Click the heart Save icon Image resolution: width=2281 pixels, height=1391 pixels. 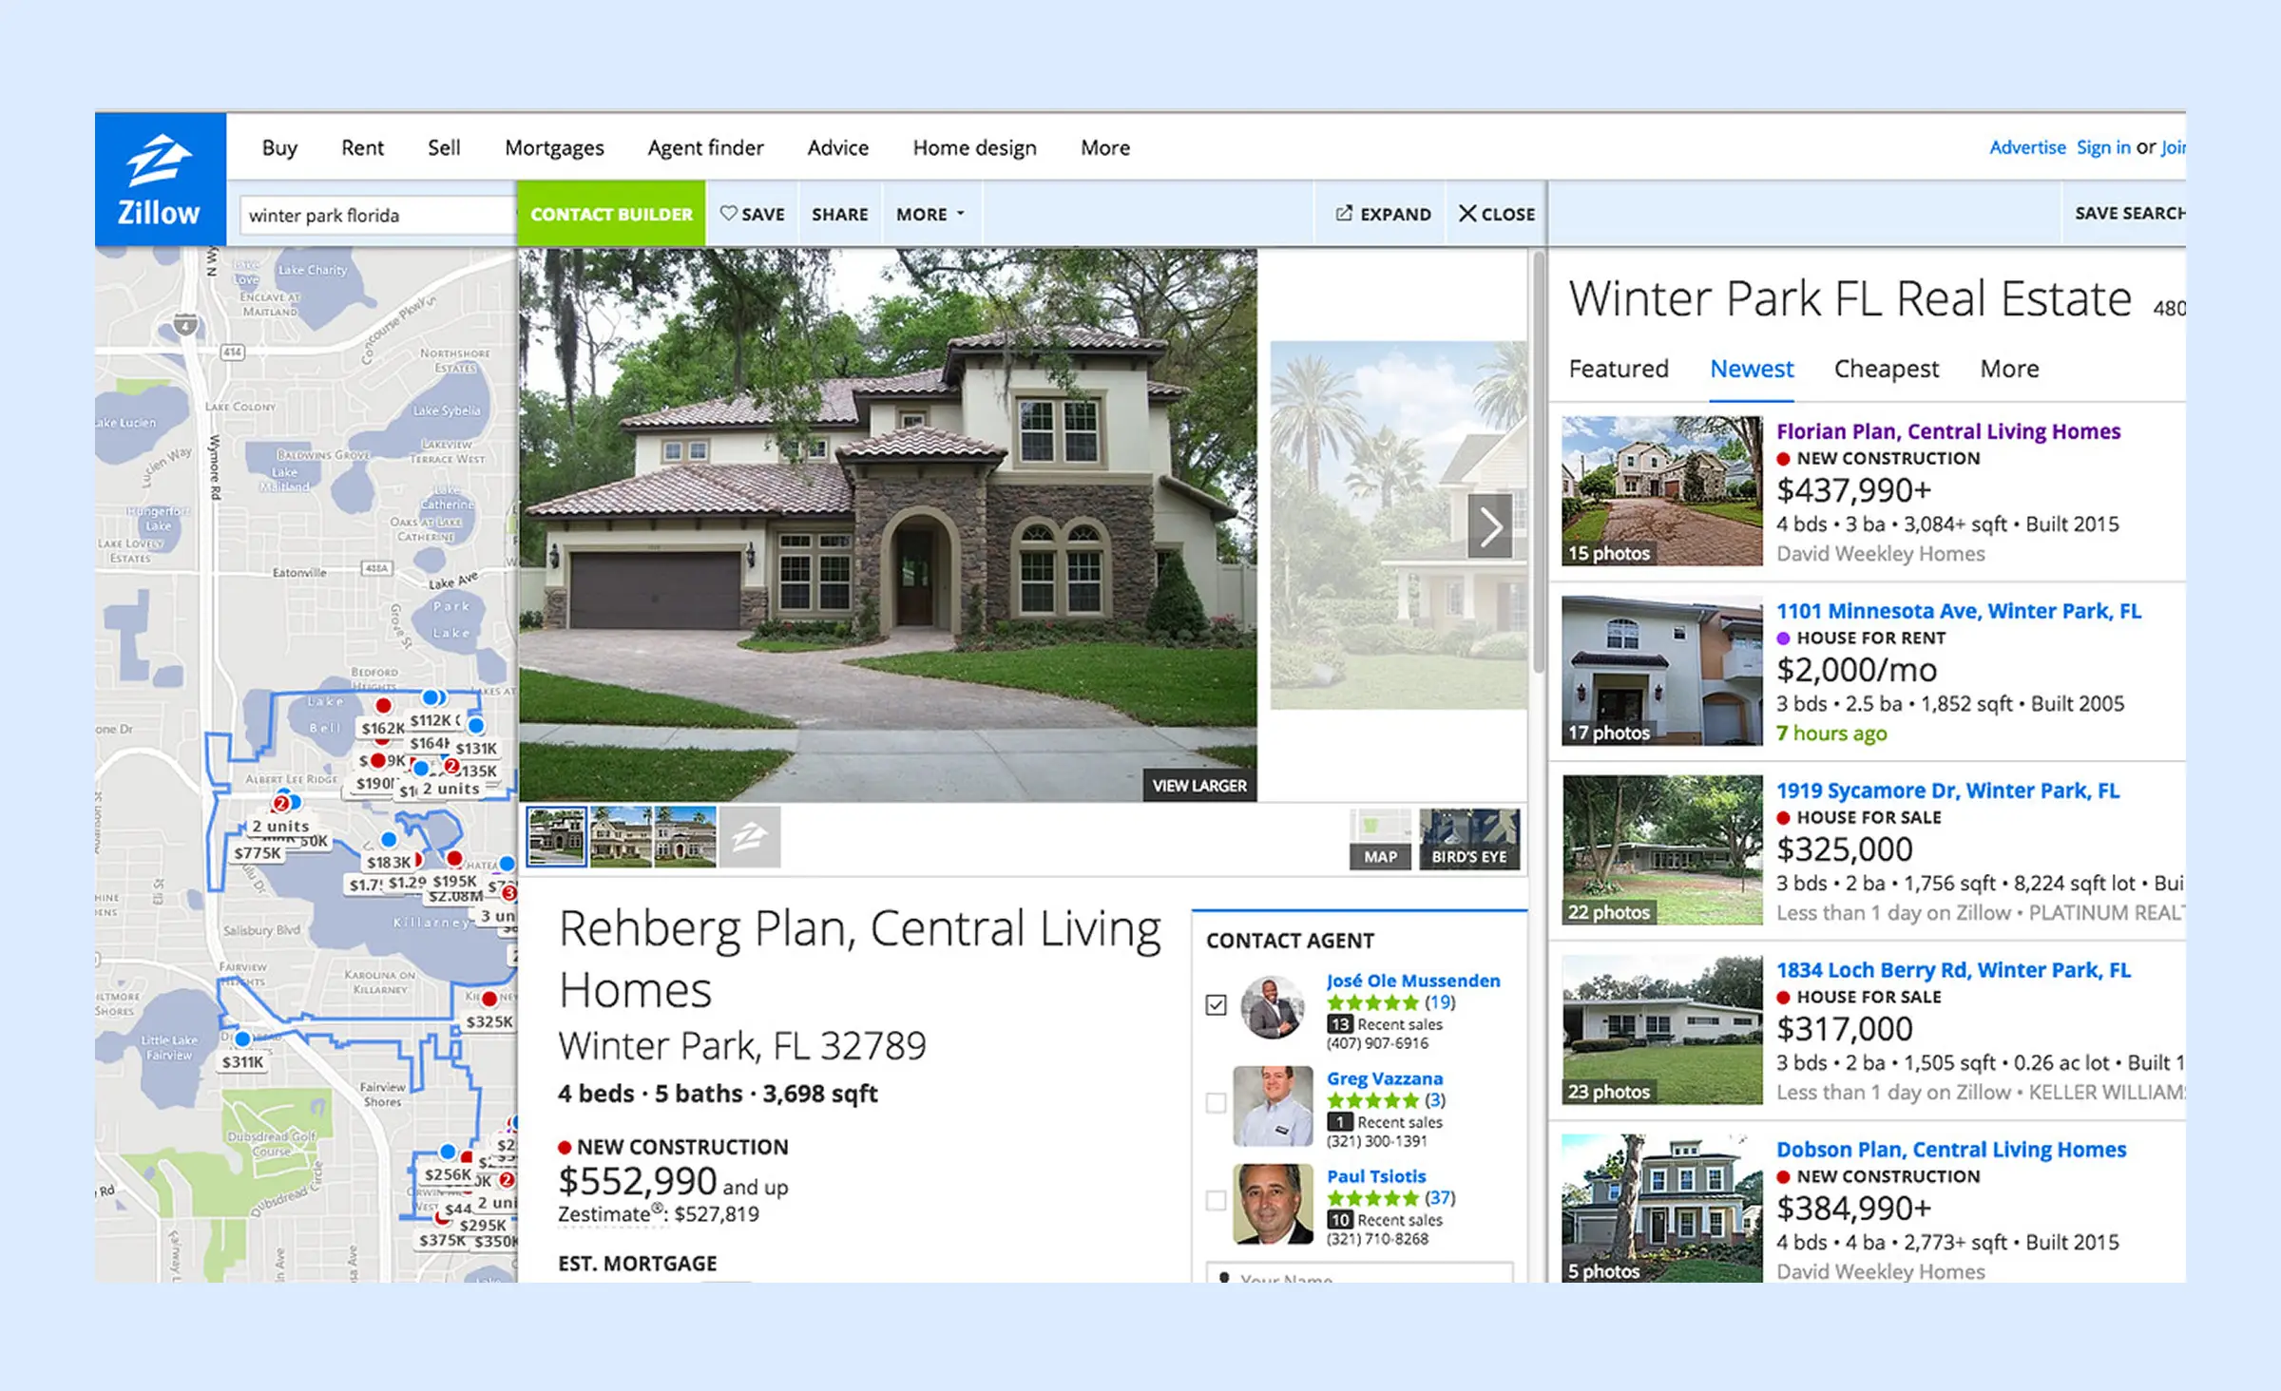click(728, 213)
